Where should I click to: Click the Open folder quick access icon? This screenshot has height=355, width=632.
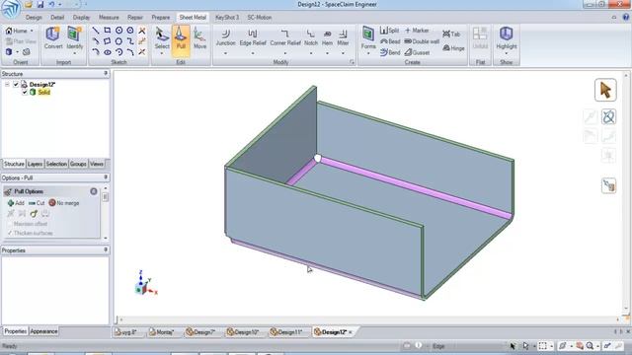point(29,4)
